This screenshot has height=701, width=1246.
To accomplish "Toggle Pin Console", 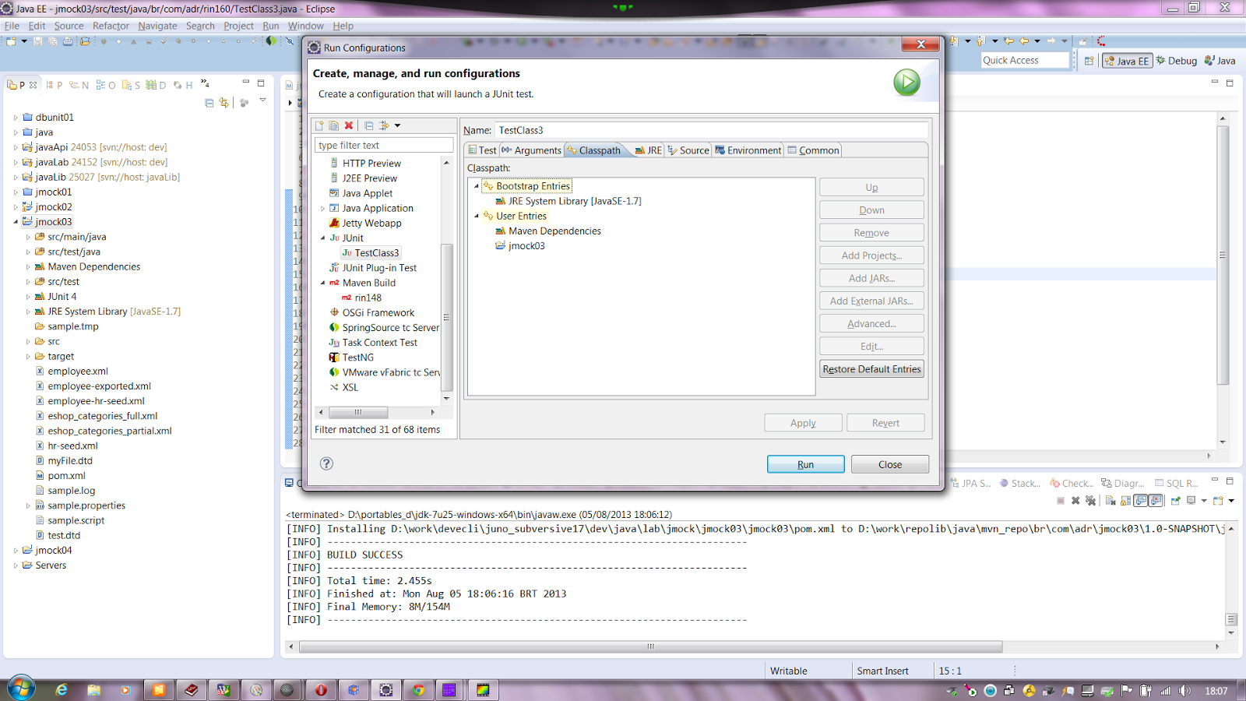I will tap(1176, 501).
